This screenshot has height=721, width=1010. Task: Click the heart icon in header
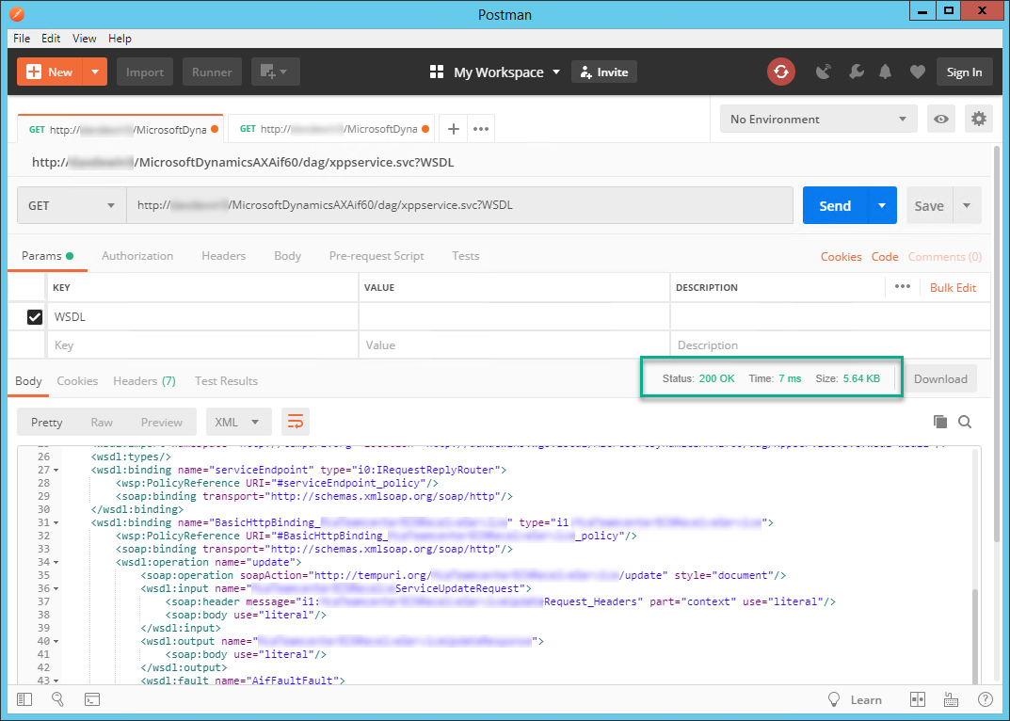pyautogui.click(x=917, y=72)
